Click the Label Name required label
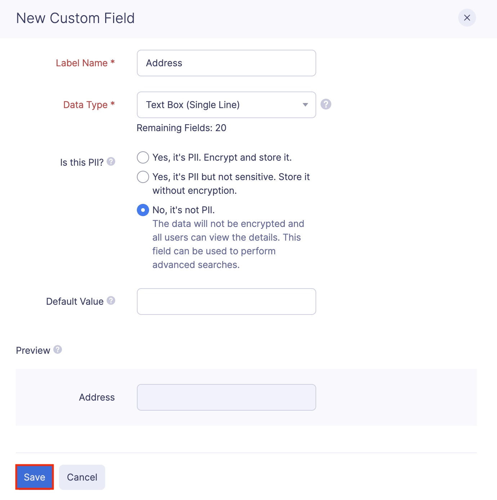Viewport: 497px width, 500px height. pyautogui.click(x=85, y=63)
